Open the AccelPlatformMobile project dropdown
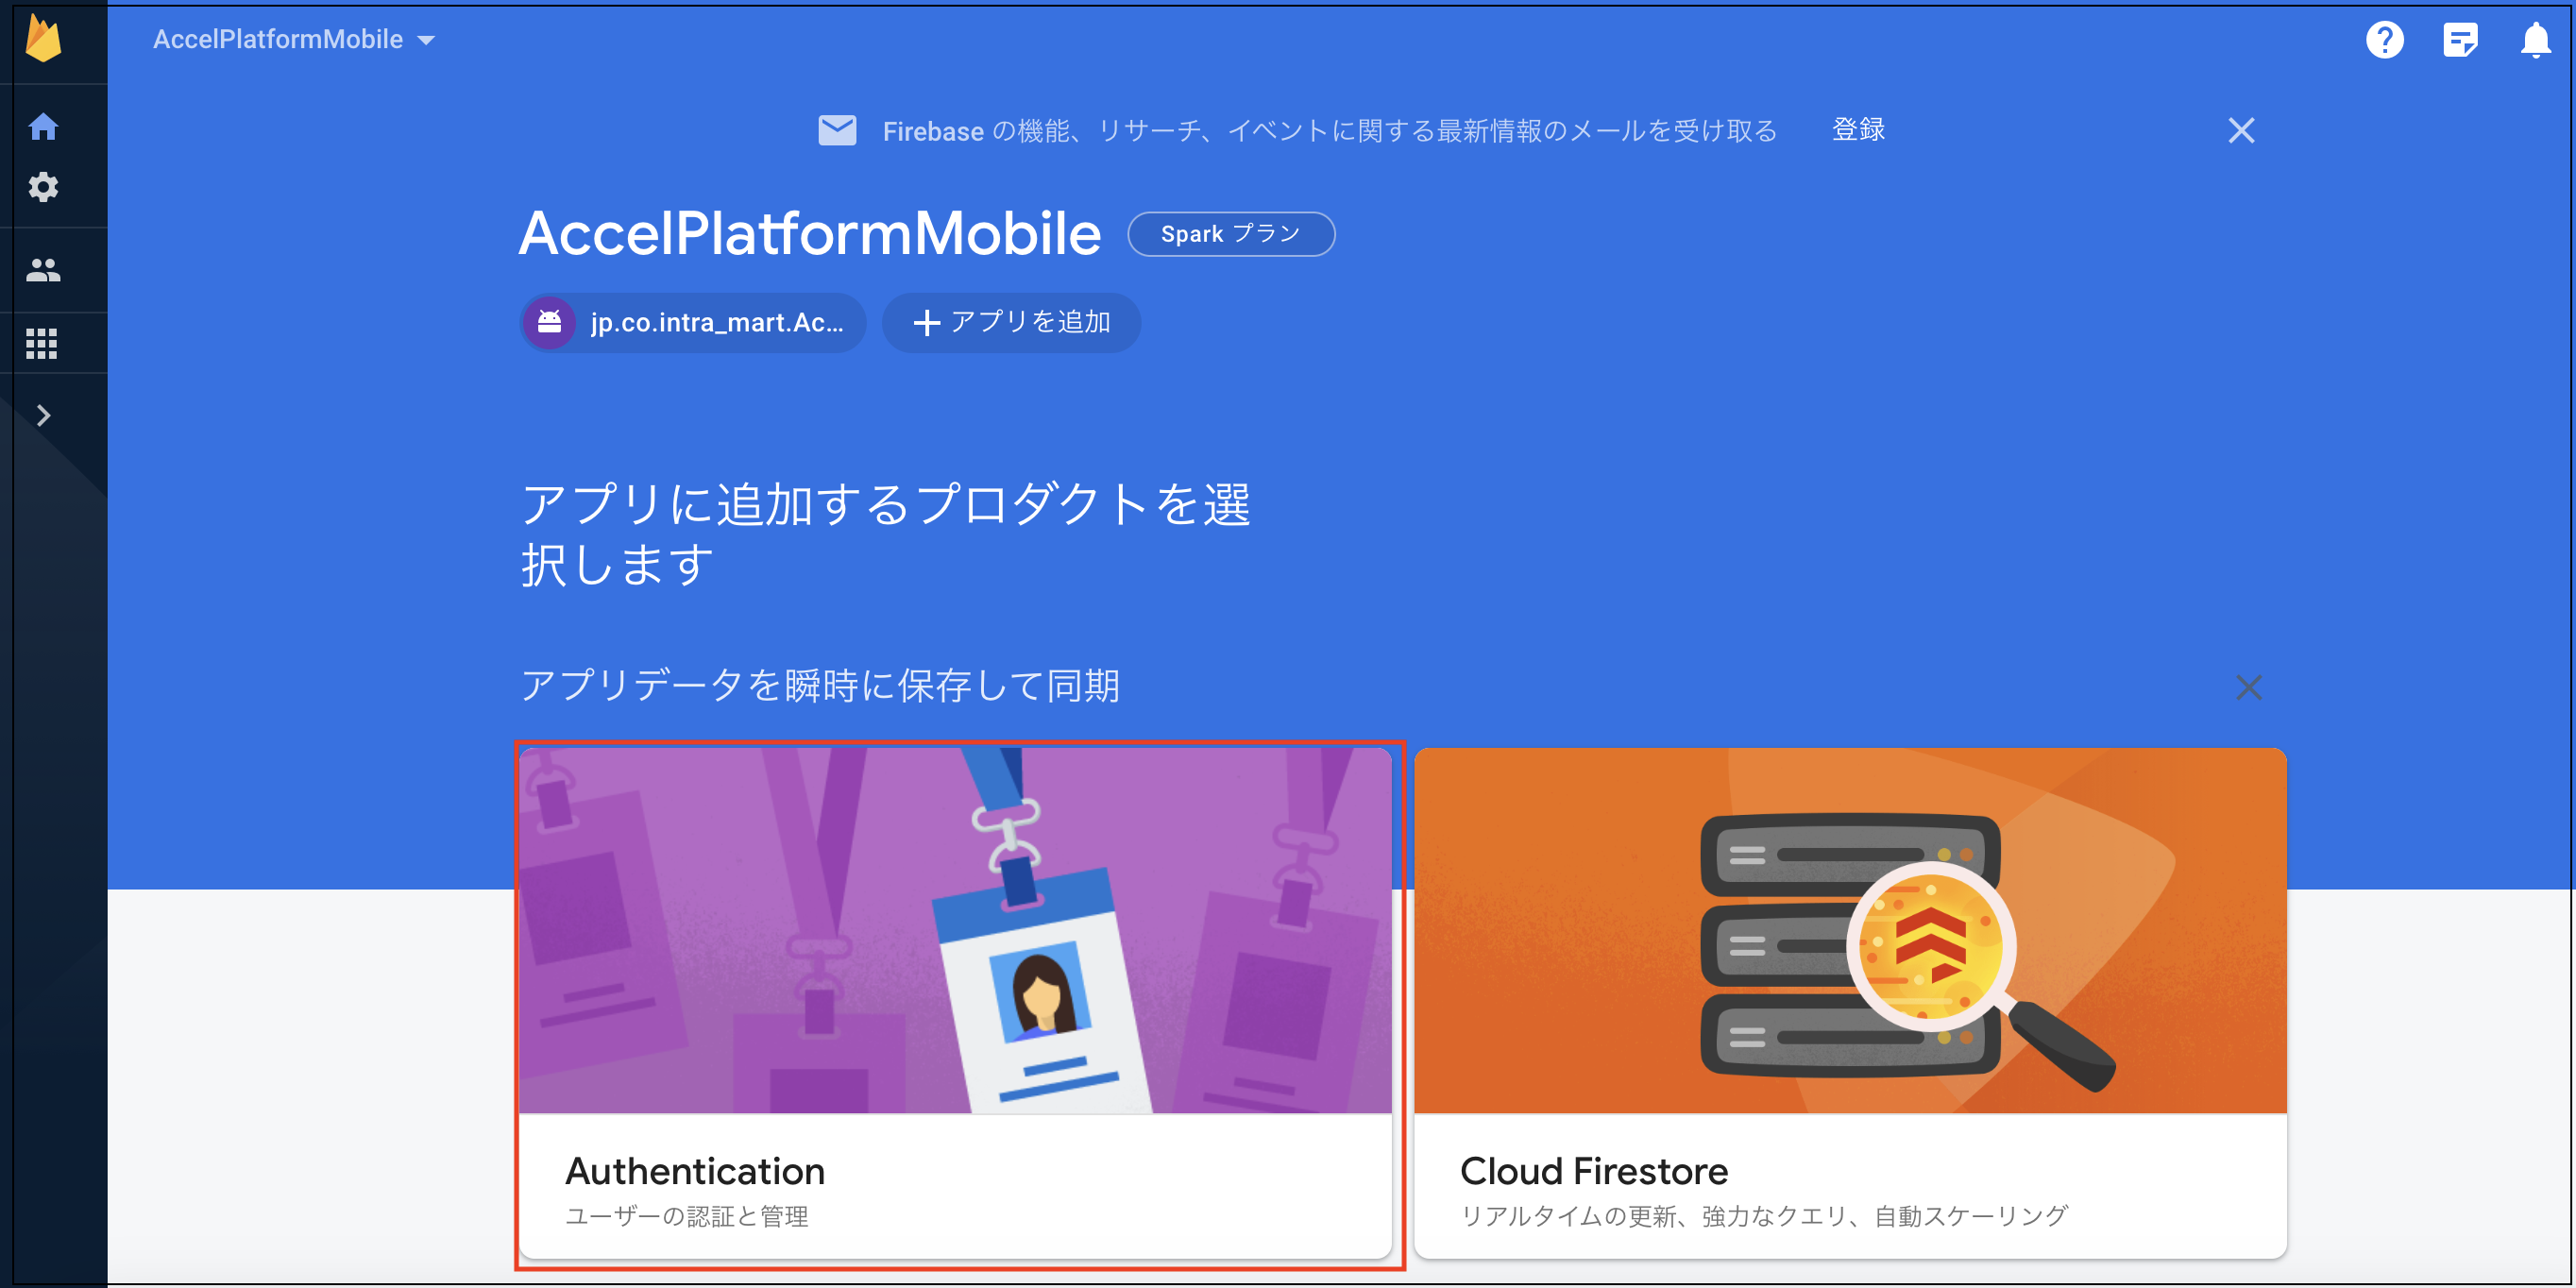Image resolution: width=2576 pixels, height=1288 pixels. point(294,39)
